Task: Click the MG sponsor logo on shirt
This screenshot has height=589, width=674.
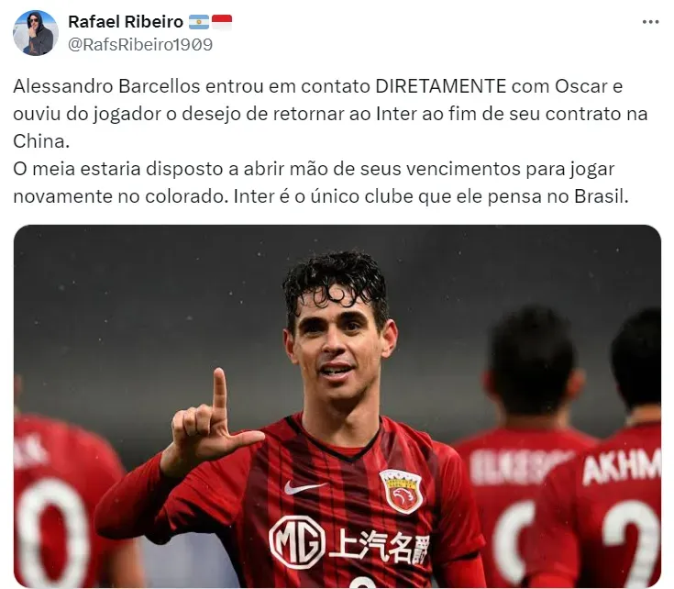Action: tap(297, 541)
